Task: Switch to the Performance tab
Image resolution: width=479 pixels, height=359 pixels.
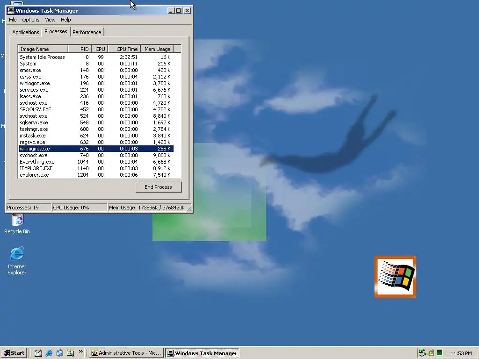Action: 87,32
